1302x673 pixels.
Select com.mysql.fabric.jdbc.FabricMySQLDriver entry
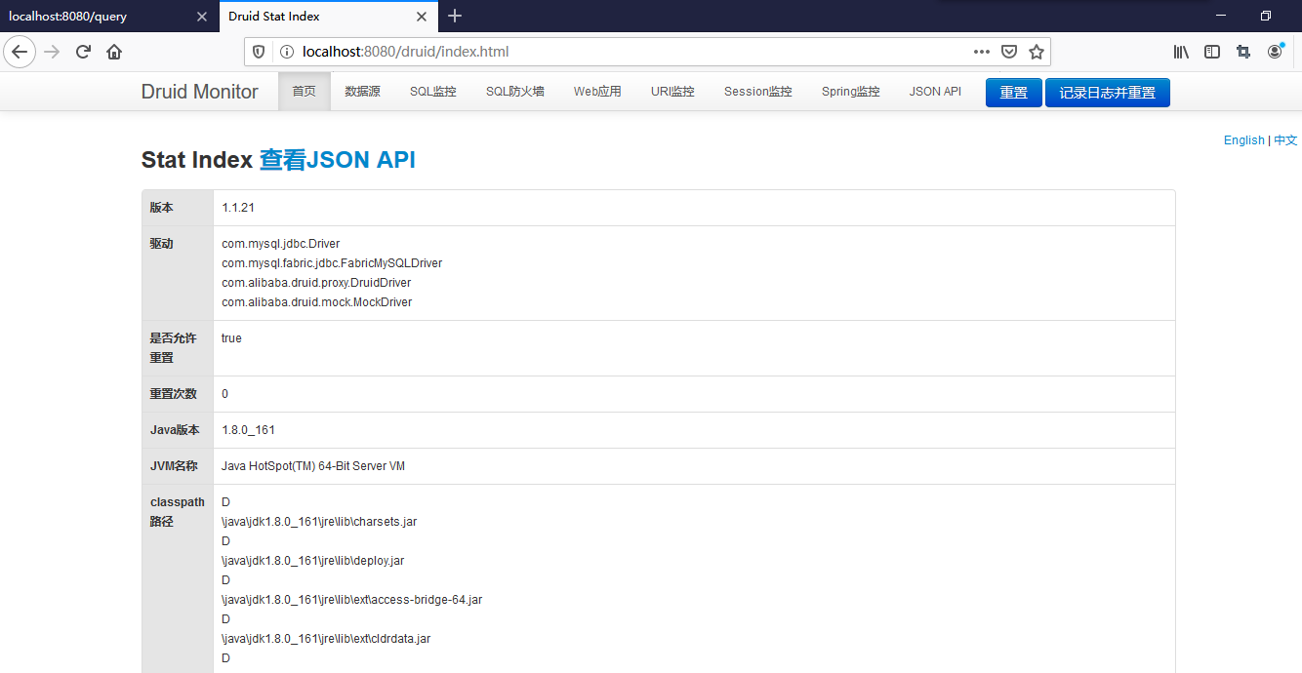[x=332, y=263]
